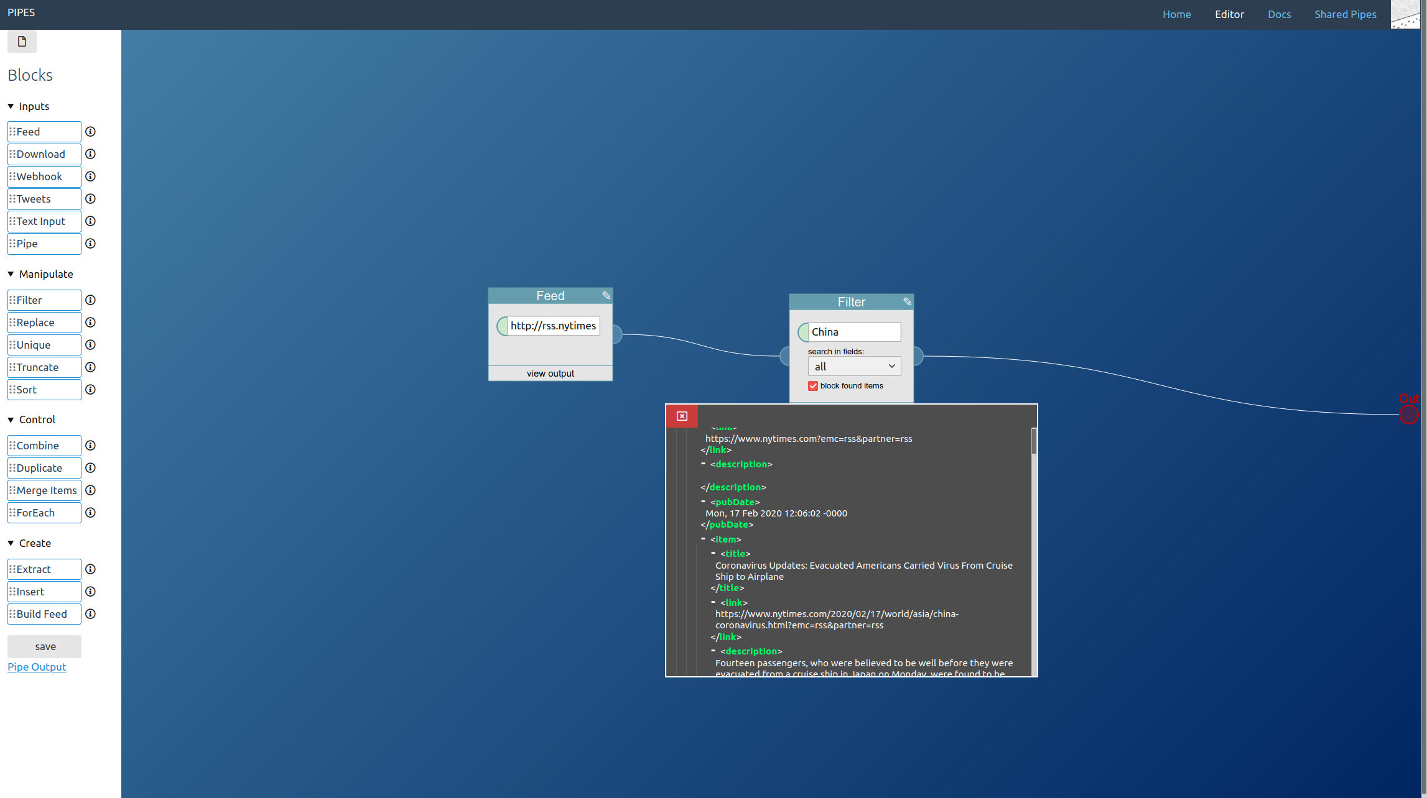The width and height of the screenshot is (1427, 798).
Task: Click the red Out connector circle
Action: pos(1408,415)
